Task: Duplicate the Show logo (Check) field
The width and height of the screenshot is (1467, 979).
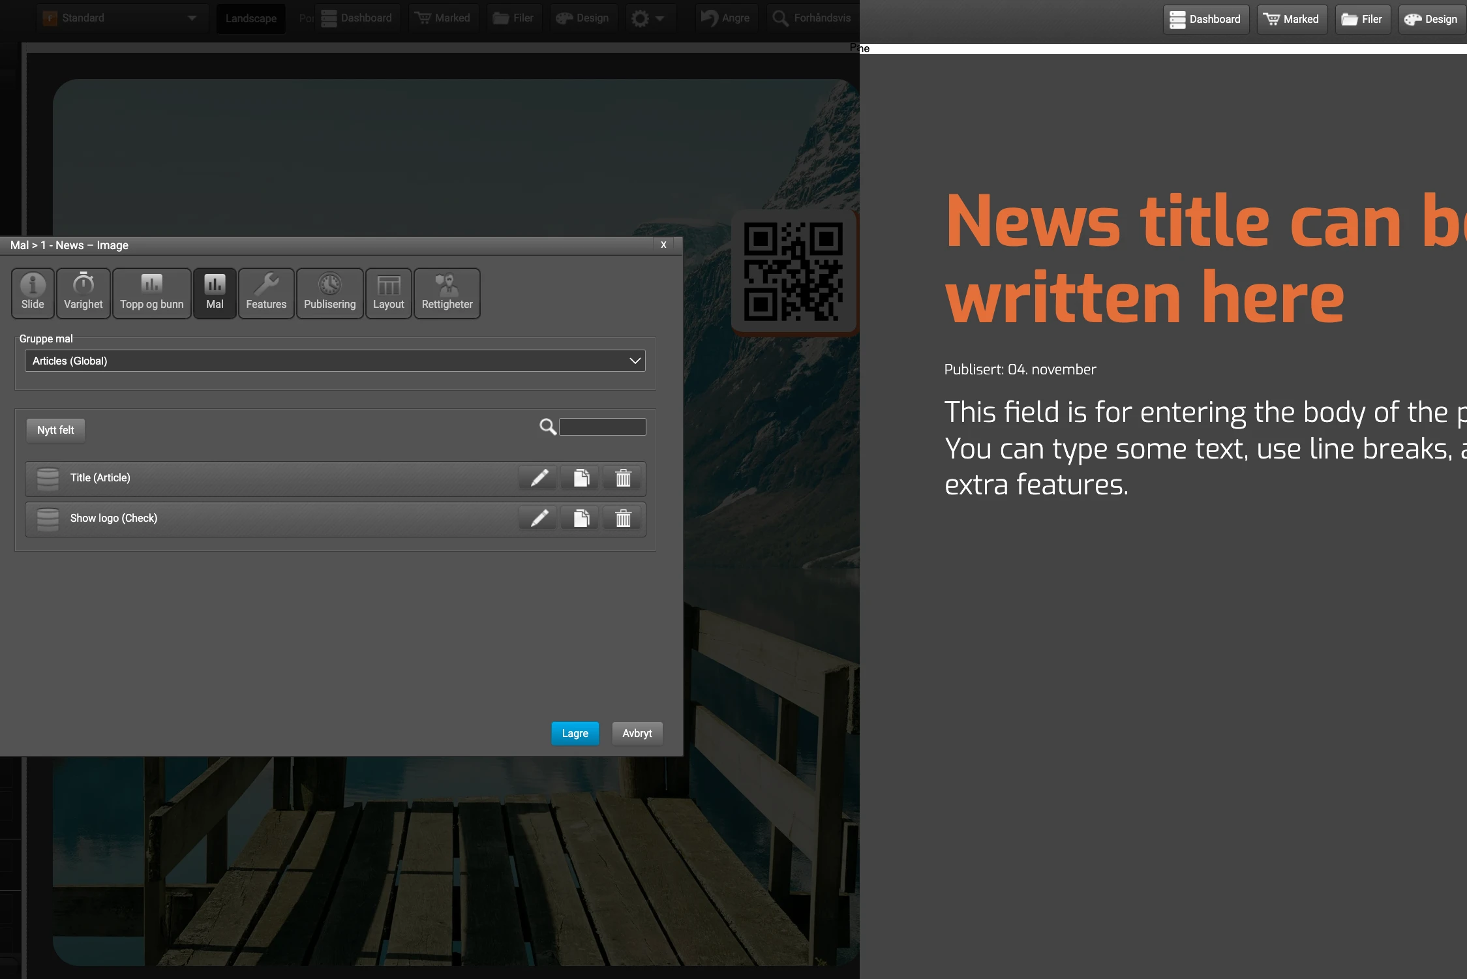Action: [581, 519]
